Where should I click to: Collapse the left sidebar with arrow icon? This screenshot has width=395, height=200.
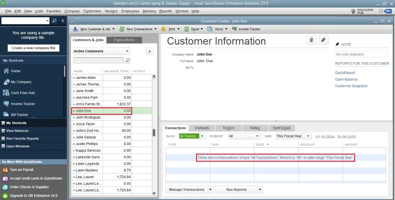(x=63, y=21)
